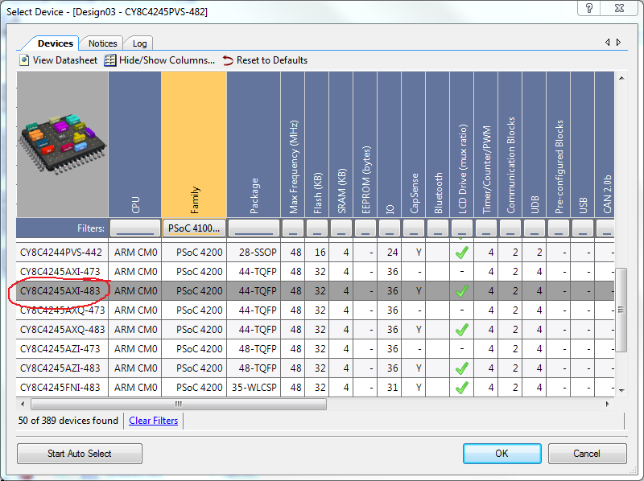Open the Package column filter
This screenshot has height=481, width=644.
point(254,228)
